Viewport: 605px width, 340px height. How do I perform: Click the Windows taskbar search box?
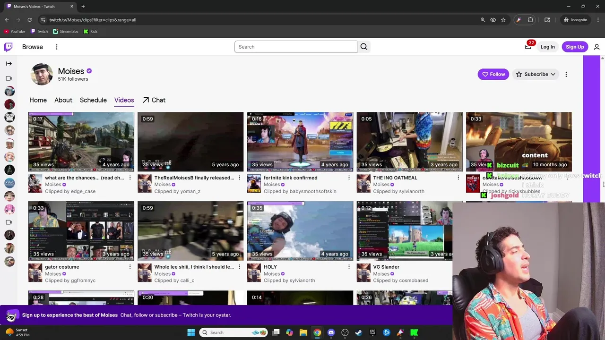234,332
